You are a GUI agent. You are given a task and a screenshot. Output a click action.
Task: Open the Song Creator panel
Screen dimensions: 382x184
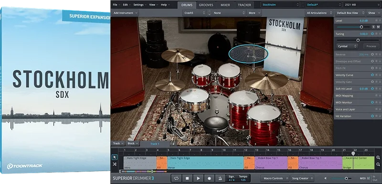(302, 178)
